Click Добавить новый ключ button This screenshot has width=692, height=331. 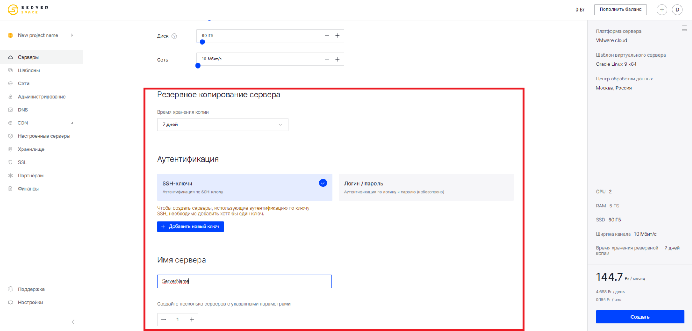tap(190, 227)
